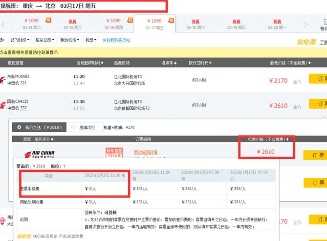Click 可签转 endorsement condition text
The width and height of the screenshot is (327, 241).
[110, 213]
